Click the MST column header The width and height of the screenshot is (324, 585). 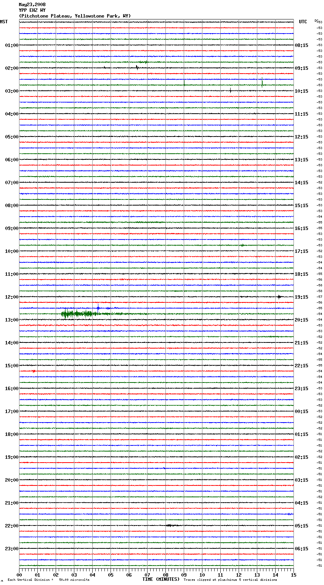pos(4,22)
